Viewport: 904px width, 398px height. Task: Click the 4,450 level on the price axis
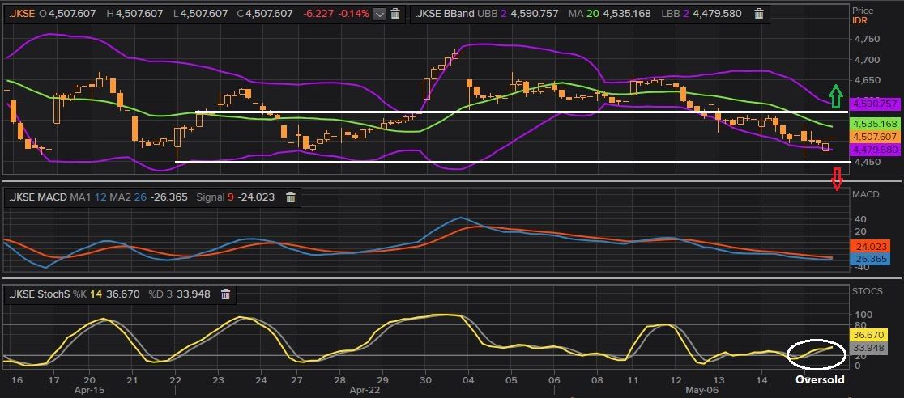tap(868, 163)
